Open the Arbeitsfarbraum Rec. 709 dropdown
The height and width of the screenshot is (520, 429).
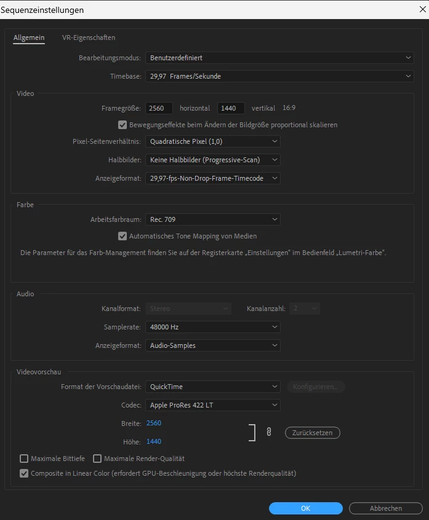(213, 219)
